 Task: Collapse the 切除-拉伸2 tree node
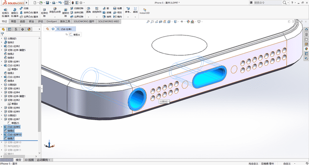point(2,100)
